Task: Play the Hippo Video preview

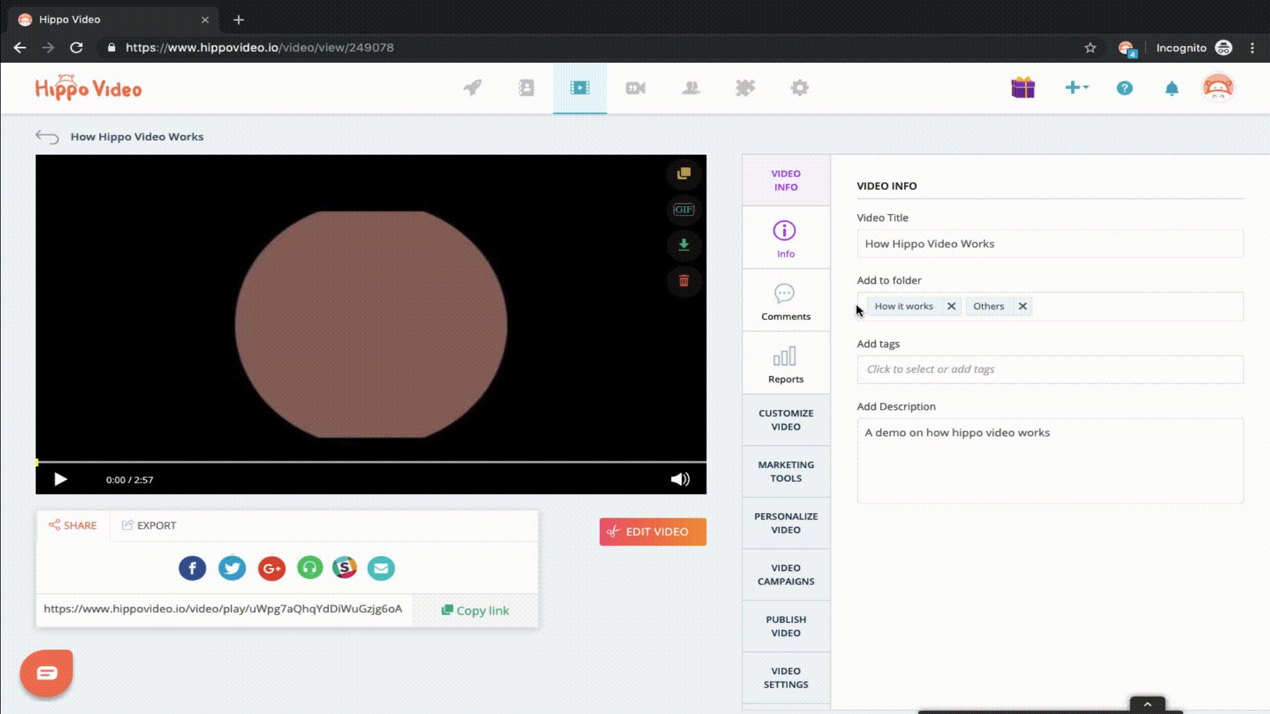Action: click(60, 479)
